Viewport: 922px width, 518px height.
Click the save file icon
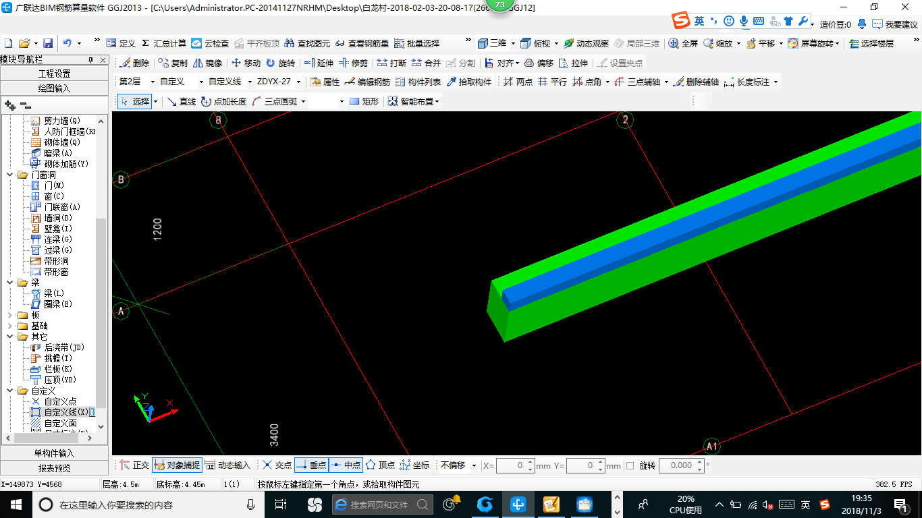click(48, 43)
